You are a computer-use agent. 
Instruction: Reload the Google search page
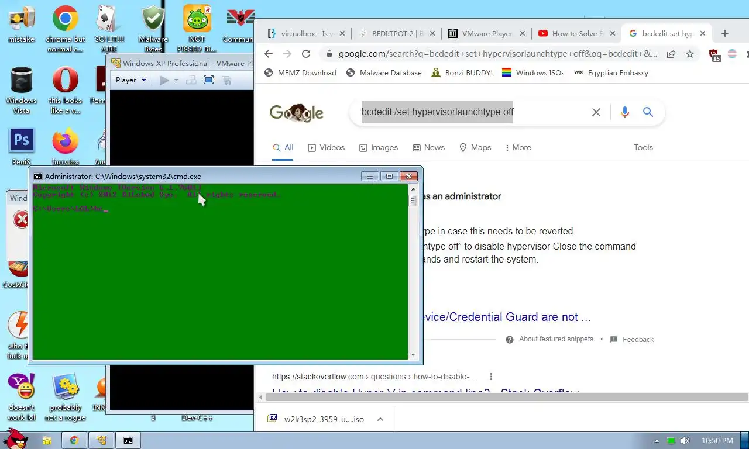(305, 54)
